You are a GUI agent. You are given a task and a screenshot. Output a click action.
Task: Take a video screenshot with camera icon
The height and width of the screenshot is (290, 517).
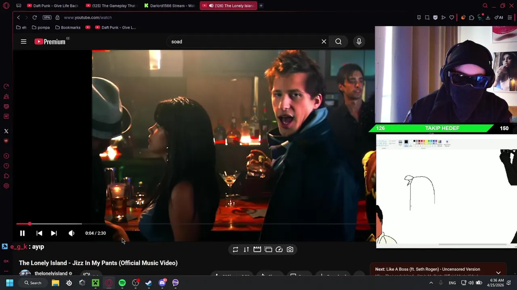(290, 250)
